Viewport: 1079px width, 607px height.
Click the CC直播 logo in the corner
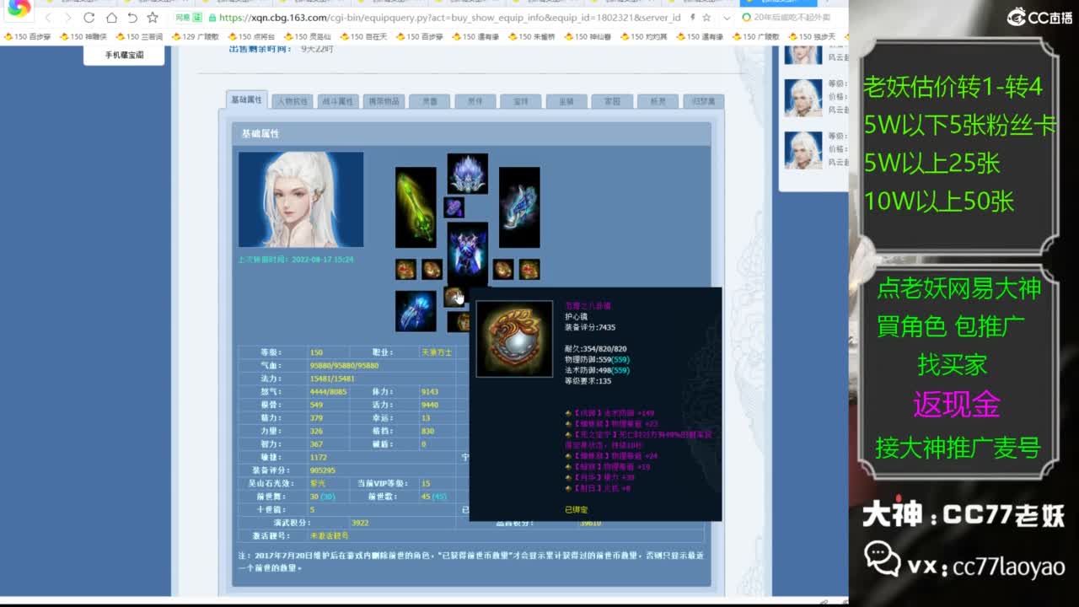(1039, 16)
